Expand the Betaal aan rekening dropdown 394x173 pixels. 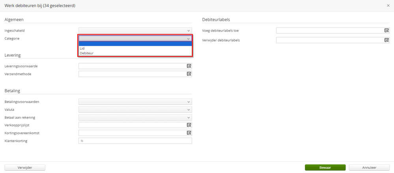[189, 117]
